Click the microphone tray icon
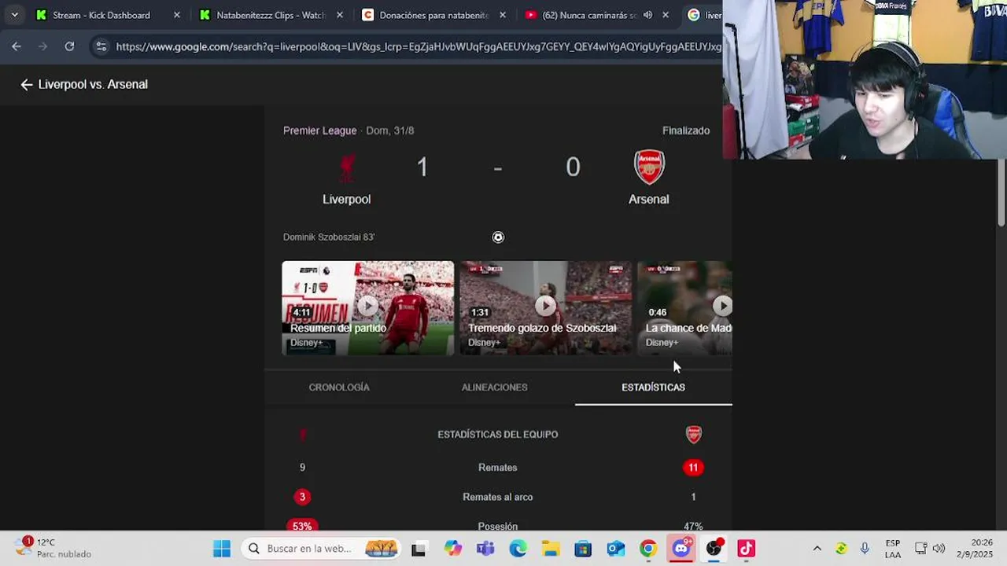Viewport: 1007px width, 566px height. [865, 549]
